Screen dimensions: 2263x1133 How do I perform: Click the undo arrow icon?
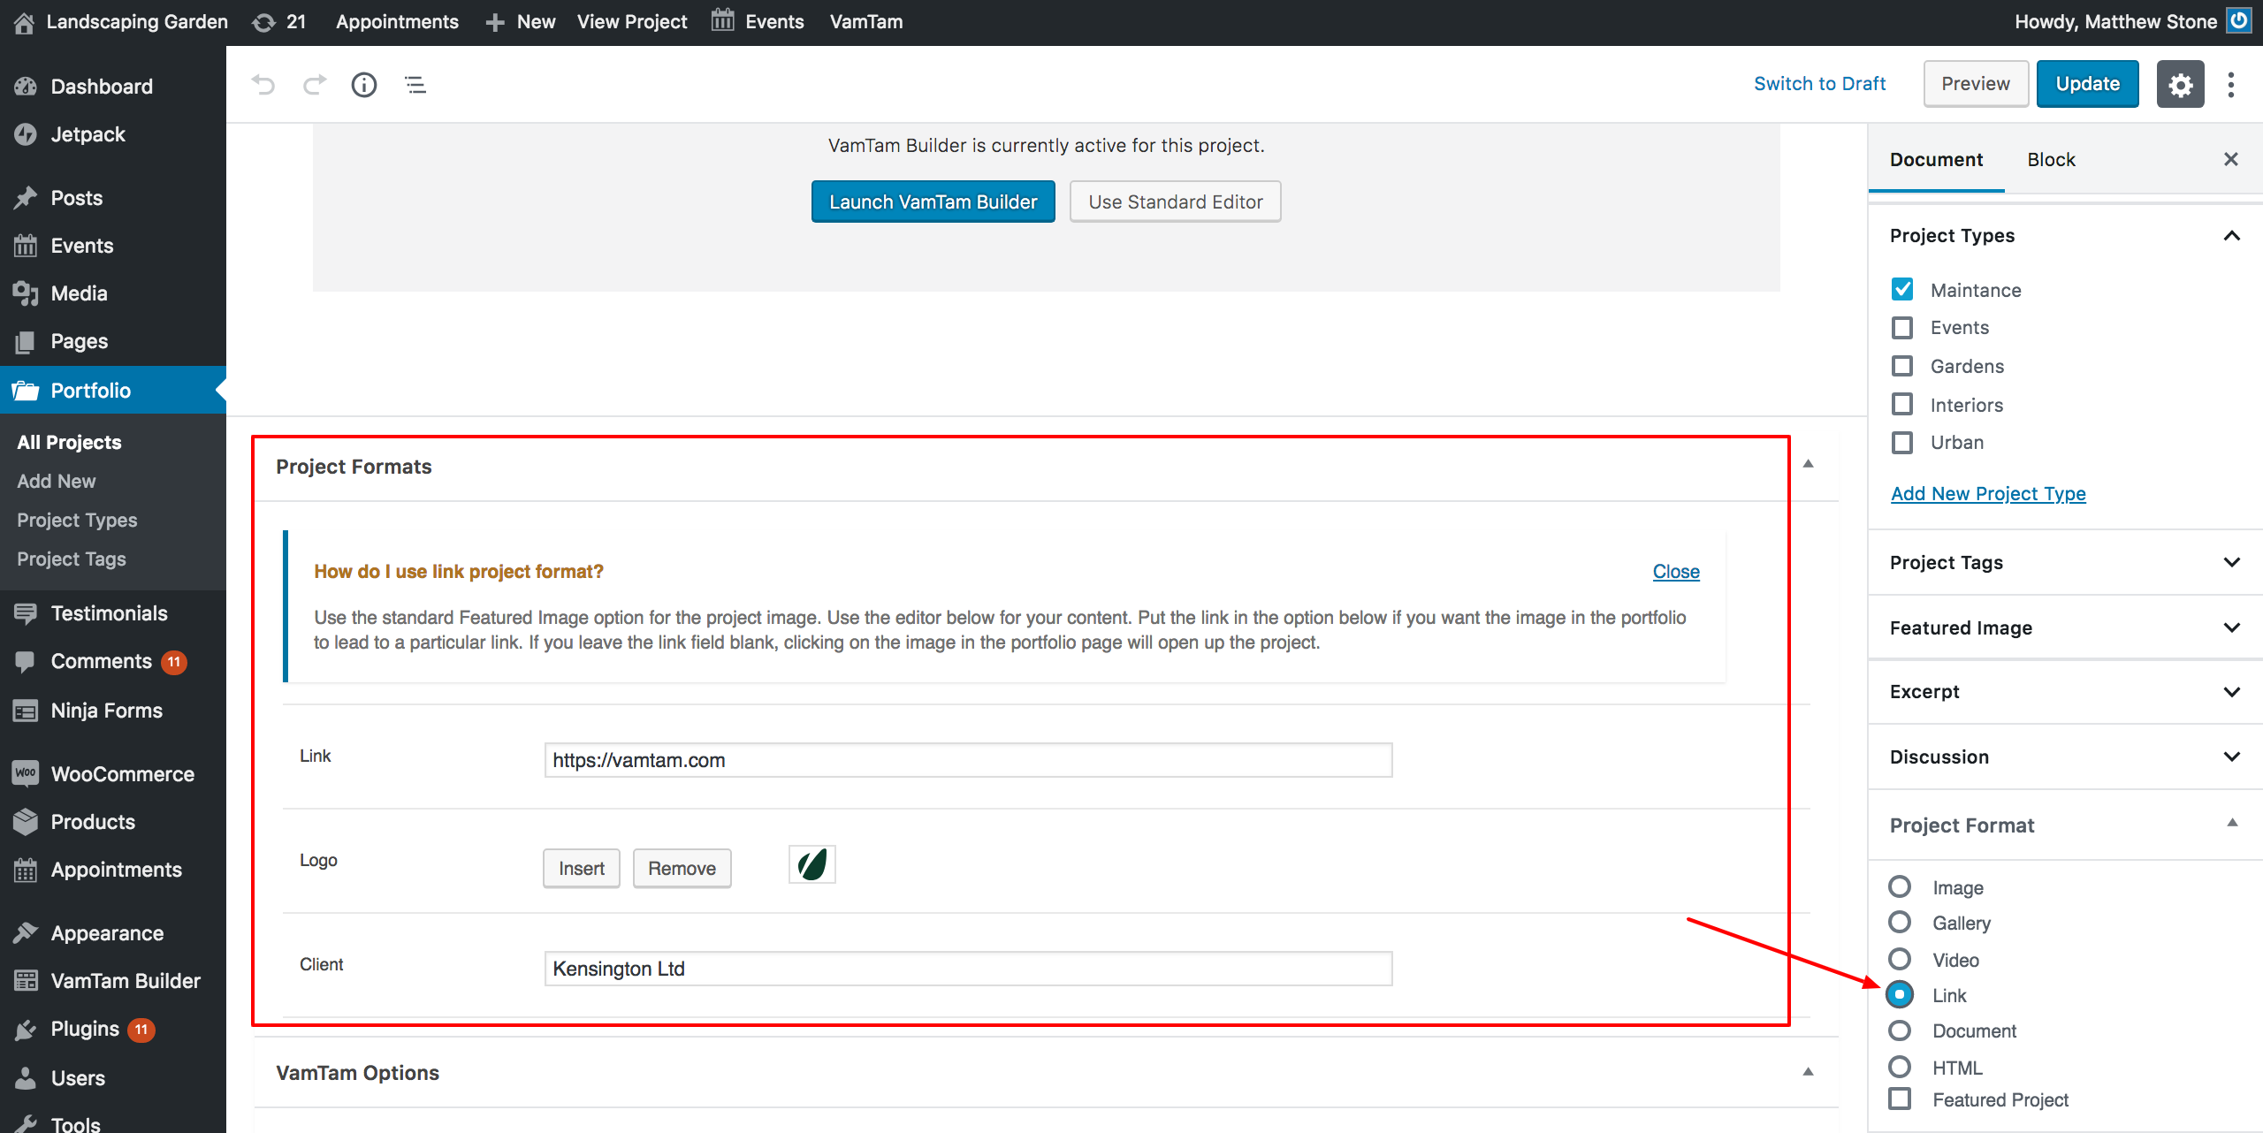[x=263, y=85]
